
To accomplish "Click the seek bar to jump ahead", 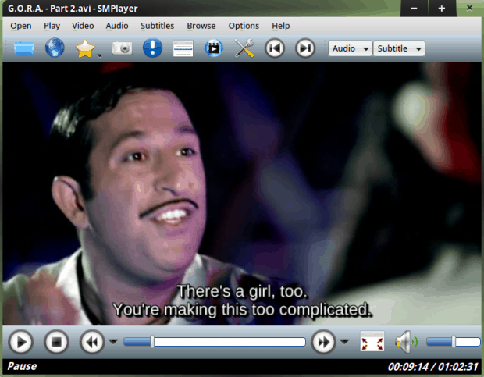I will [x=234, y=342].
